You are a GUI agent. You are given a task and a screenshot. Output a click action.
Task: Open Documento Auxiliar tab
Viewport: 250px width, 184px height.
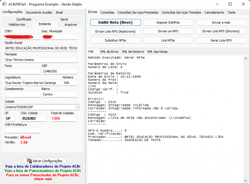click(x=39, y=12)
